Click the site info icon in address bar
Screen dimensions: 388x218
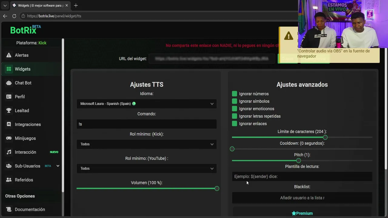click(23, 16)
